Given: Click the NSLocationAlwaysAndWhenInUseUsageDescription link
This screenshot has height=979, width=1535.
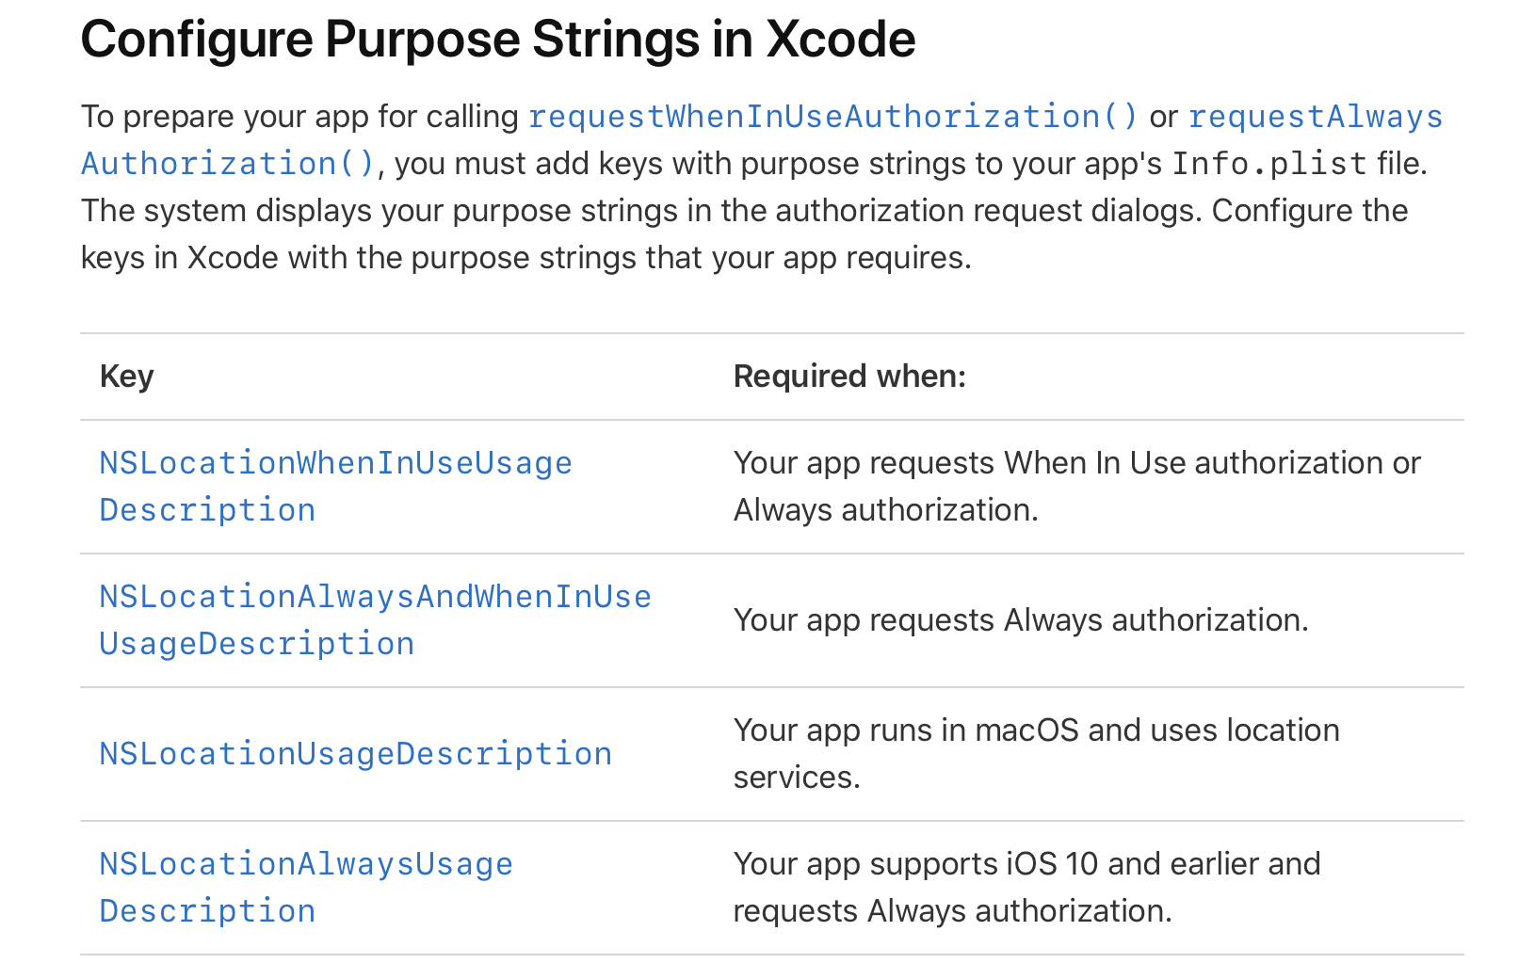Looking at the screenshot, I should click(x=375, y=597).
